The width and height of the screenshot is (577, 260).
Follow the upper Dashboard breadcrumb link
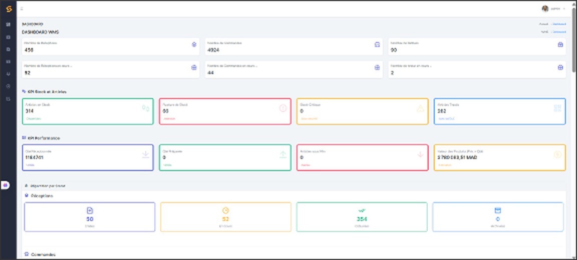[559, 24]
